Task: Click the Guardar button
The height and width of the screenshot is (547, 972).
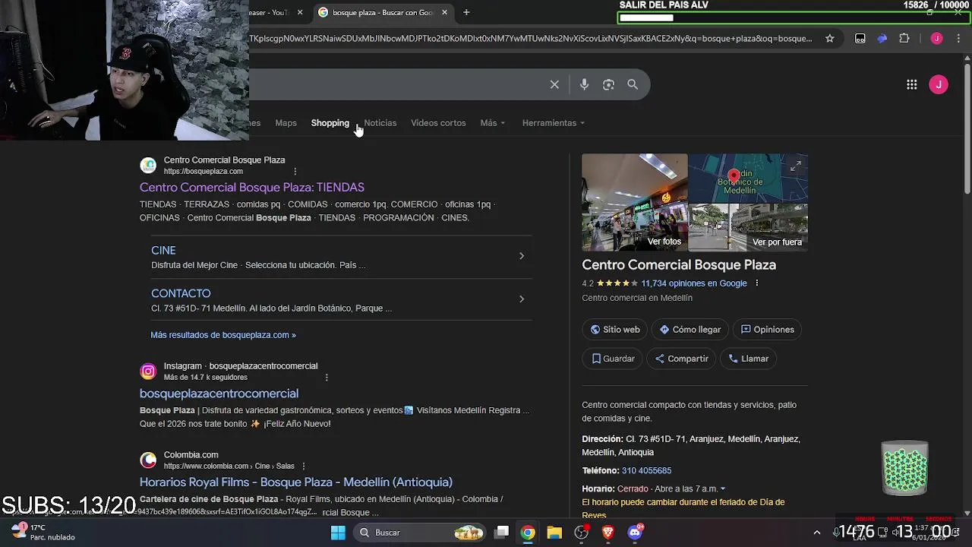Action: pos(613,358)
